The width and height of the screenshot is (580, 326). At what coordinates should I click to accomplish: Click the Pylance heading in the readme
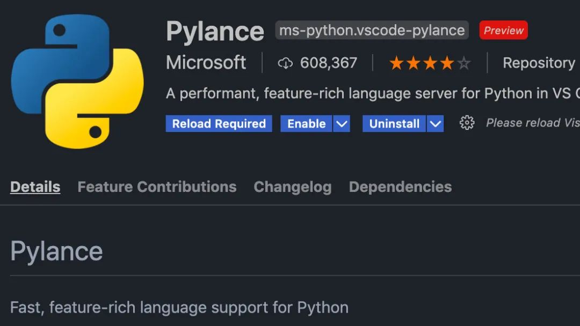coord(56,251)
